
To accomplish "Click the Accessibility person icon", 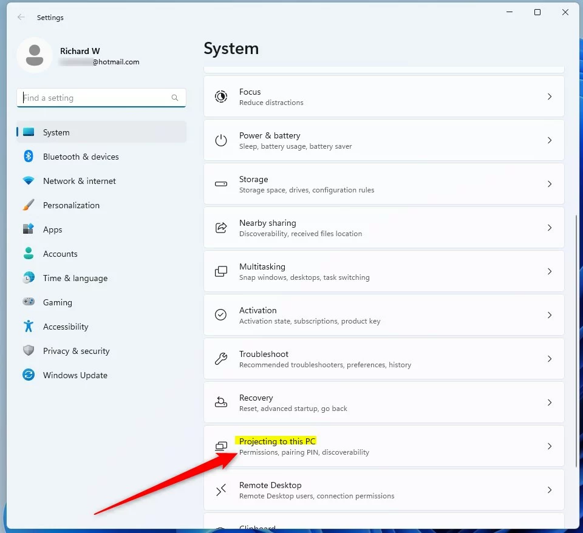I will click(x=29, y=327).
